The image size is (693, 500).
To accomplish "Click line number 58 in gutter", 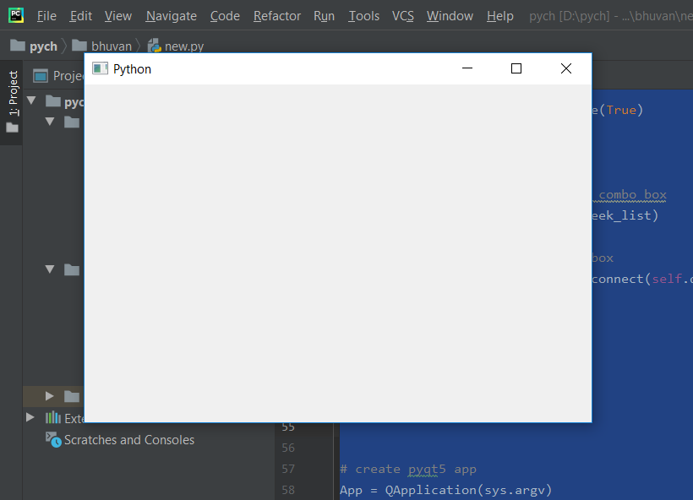I will pos(288,490).
